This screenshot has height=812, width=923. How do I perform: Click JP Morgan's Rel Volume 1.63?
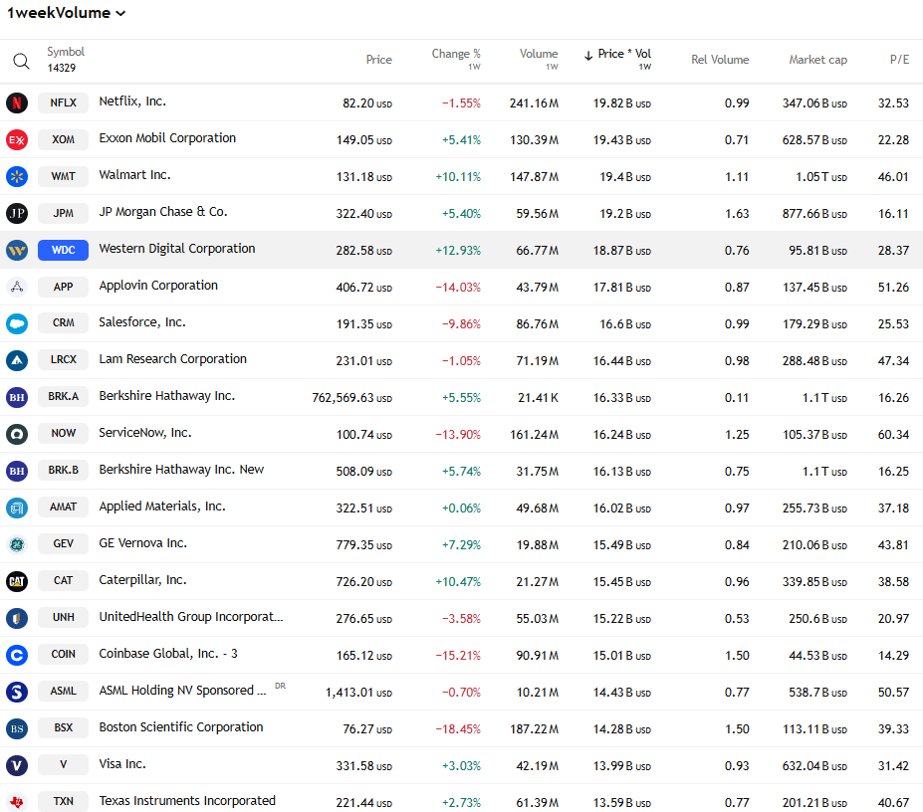click(x=737, y=214)
